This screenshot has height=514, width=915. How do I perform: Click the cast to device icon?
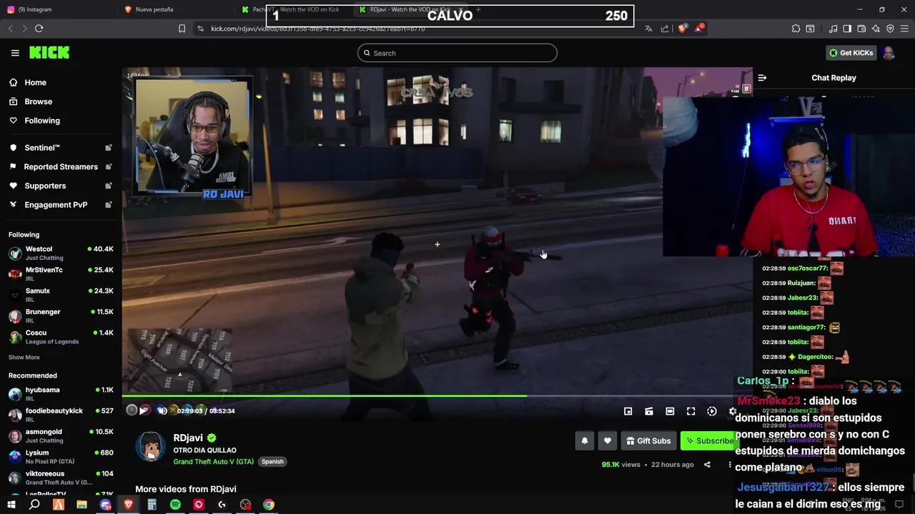649,411
